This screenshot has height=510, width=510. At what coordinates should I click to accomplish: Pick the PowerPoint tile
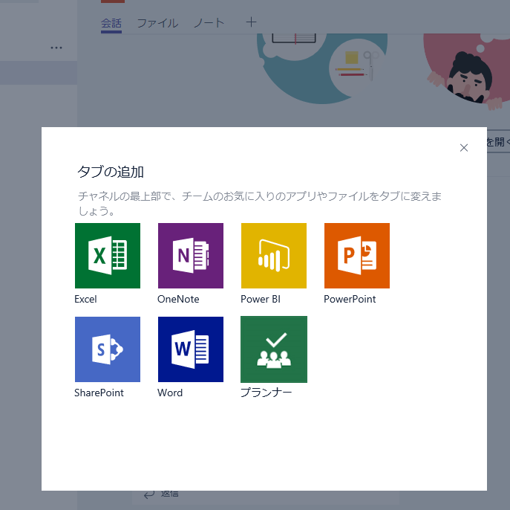coord(357,256)
